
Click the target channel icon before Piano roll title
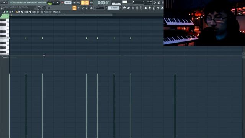(x=42, y=12)
